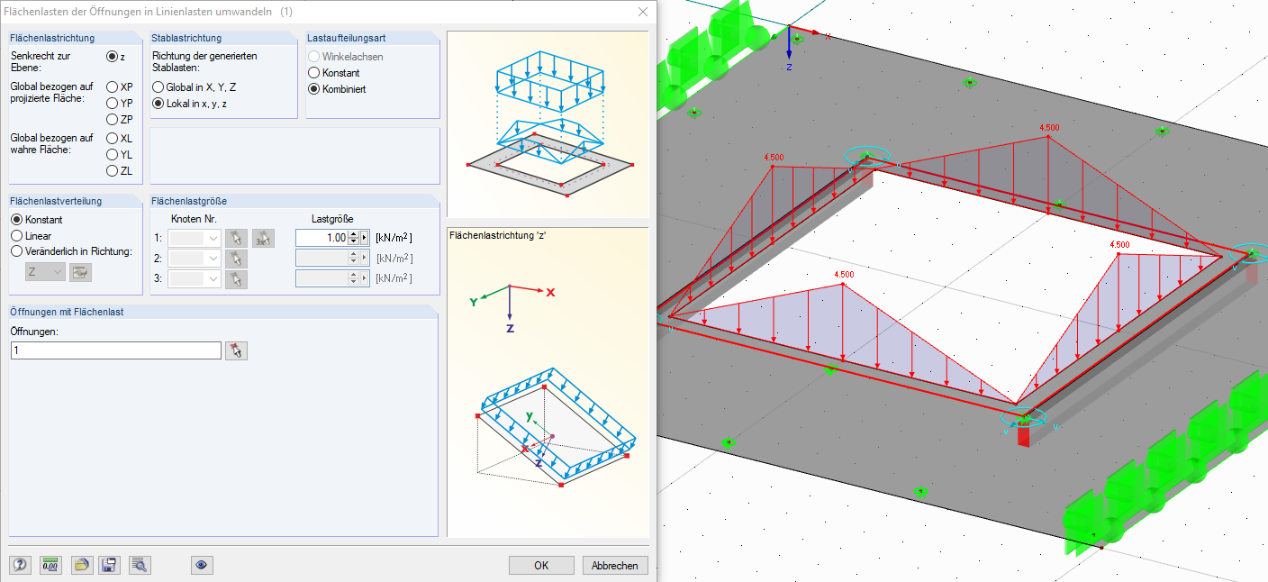This screenshot has height=582, width=1268.
Task: Select the ZP projected area option
Action: [113, 119]
